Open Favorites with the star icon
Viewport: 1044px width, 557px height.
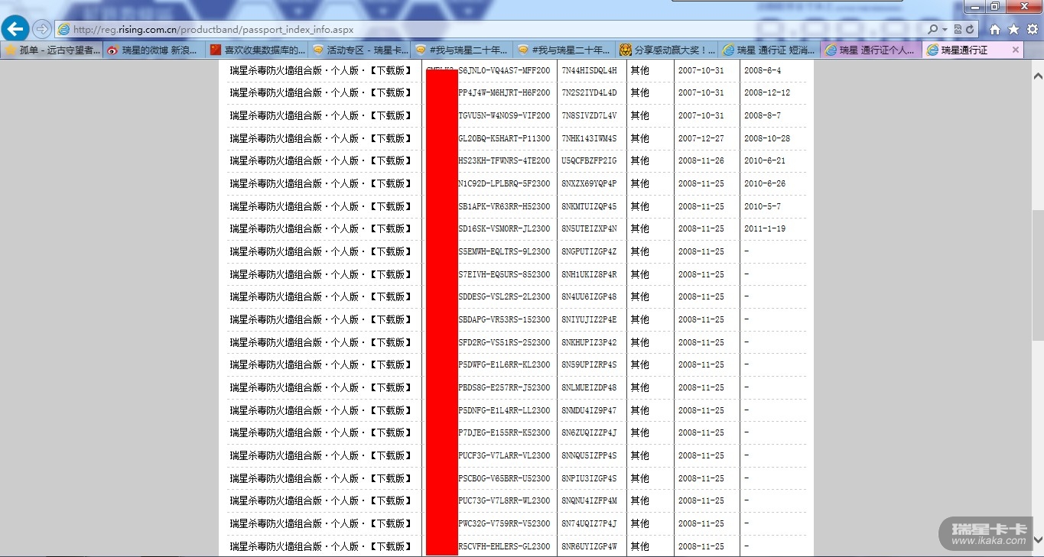tap(1013, 29)
